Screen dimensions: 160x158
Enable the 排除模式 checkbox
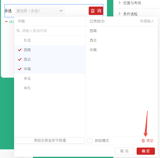click(x=90, y=141)
